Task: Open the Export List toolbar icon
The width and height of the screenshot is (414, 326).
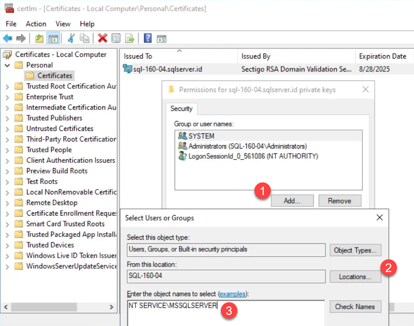Action: pyautogui.click(x=129, y=38)
